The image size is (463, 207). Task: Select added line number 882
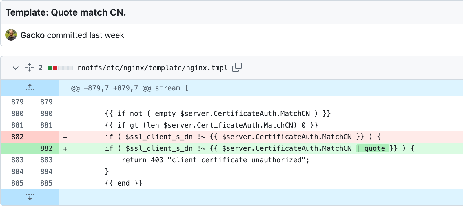[x=46, y=148]
